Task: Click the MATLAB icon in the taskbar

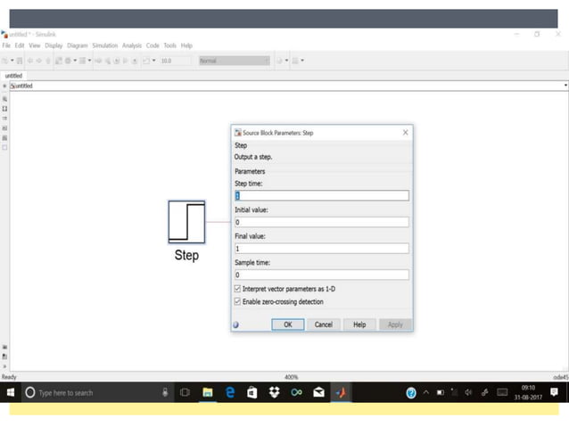Action: 341,393
